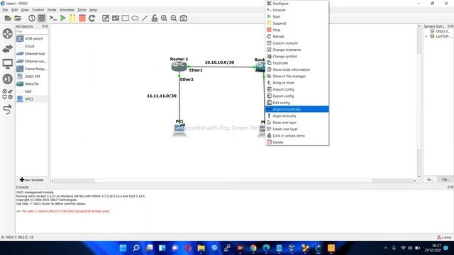Select VPCS device in list
The image size is (454, 255).
(x=31, y=99)
